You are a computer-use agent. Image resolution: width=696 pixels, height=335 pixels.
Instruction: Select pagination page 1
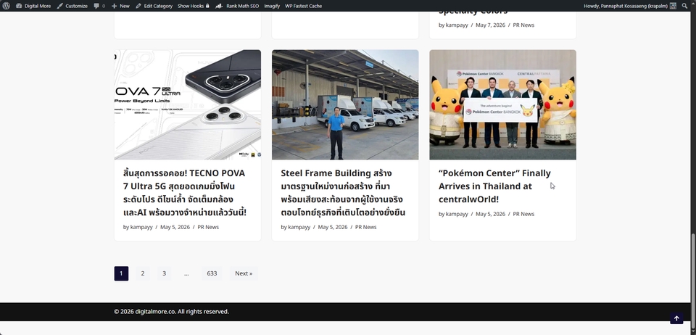[x=121, y=273]
